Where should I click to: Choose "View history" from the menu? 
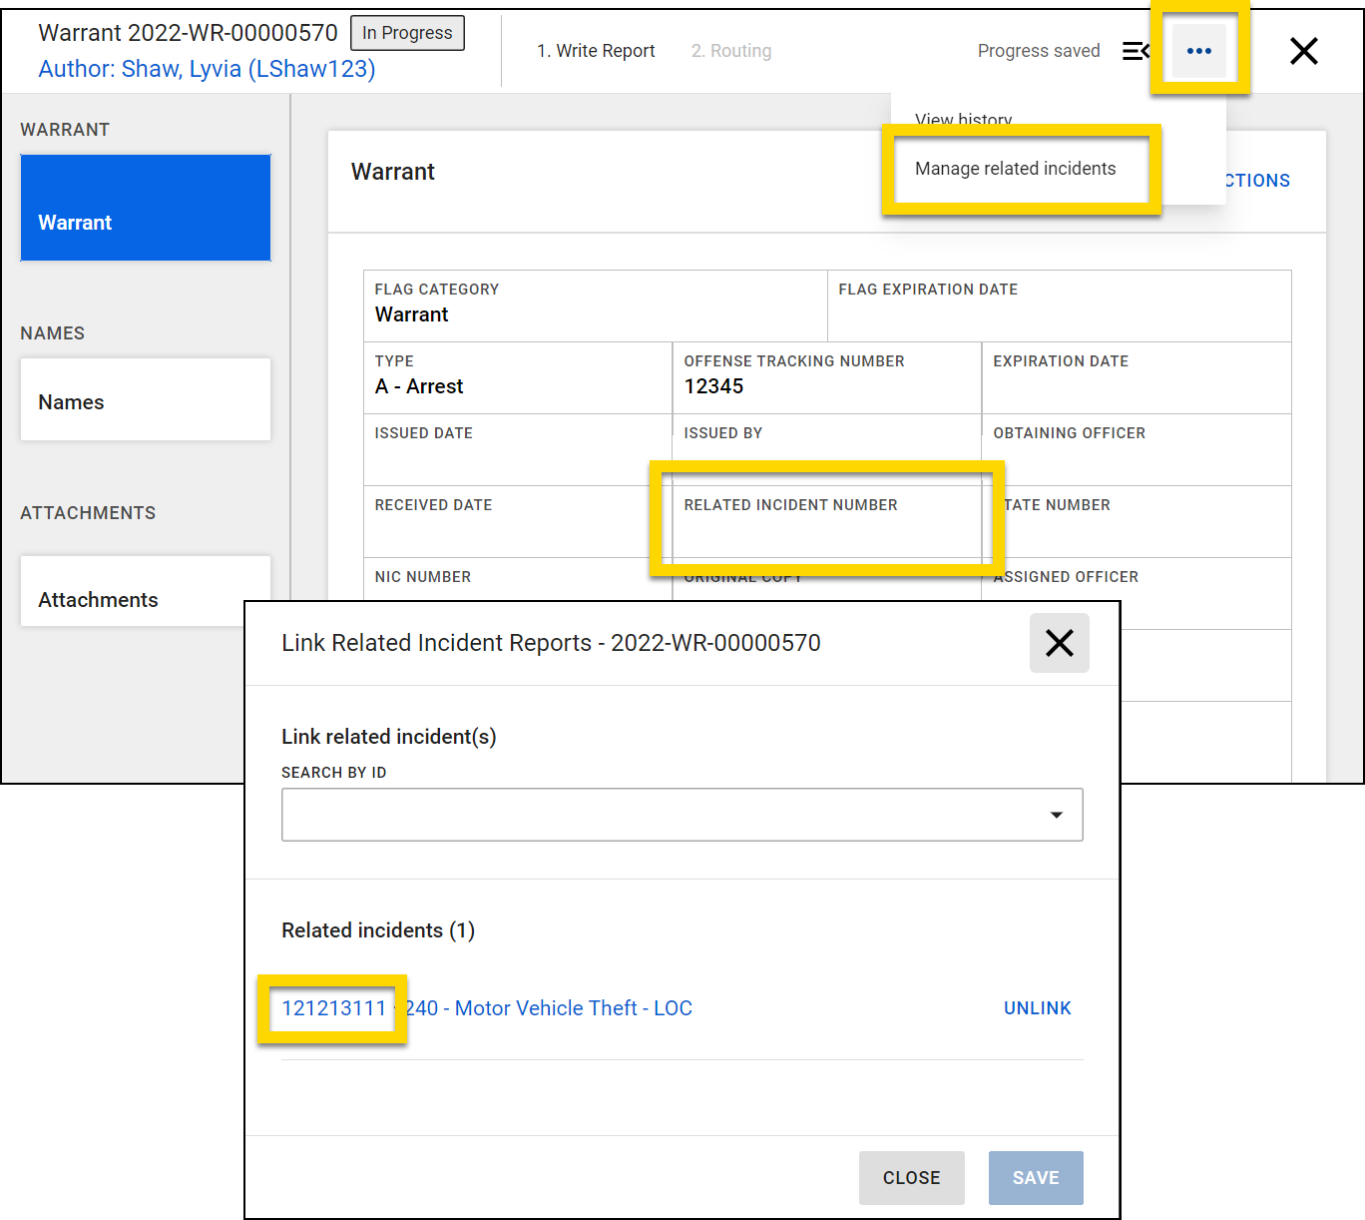(963, 117)
